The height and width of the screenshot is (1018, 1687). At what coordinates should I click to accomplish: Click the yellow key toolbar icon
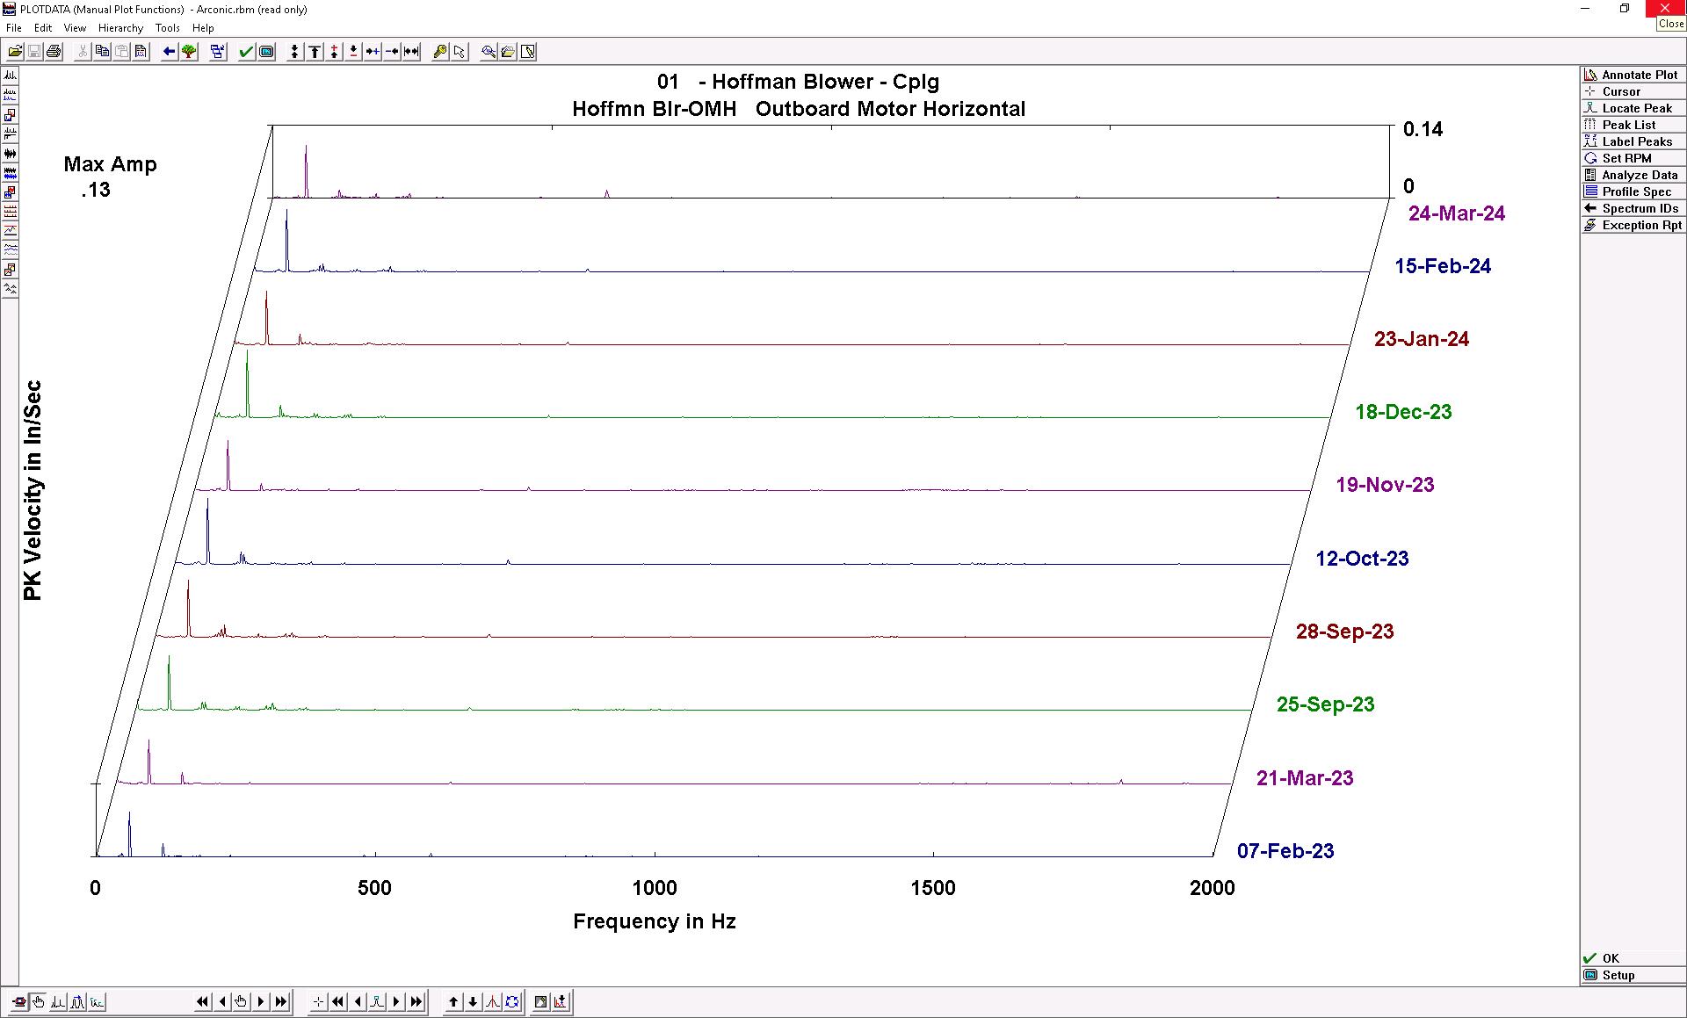[440, 52]
